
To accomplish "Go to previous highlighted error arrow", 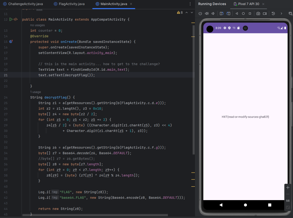I will click(x=186, y=12).
